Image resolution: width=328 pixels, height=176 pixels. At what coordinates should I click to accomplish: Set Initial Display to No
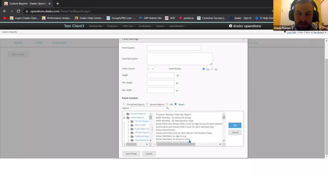tap(212, 69)
